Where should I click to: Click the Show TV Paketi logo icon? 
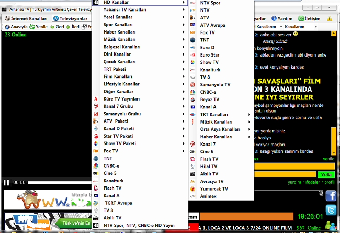point(96,143)
